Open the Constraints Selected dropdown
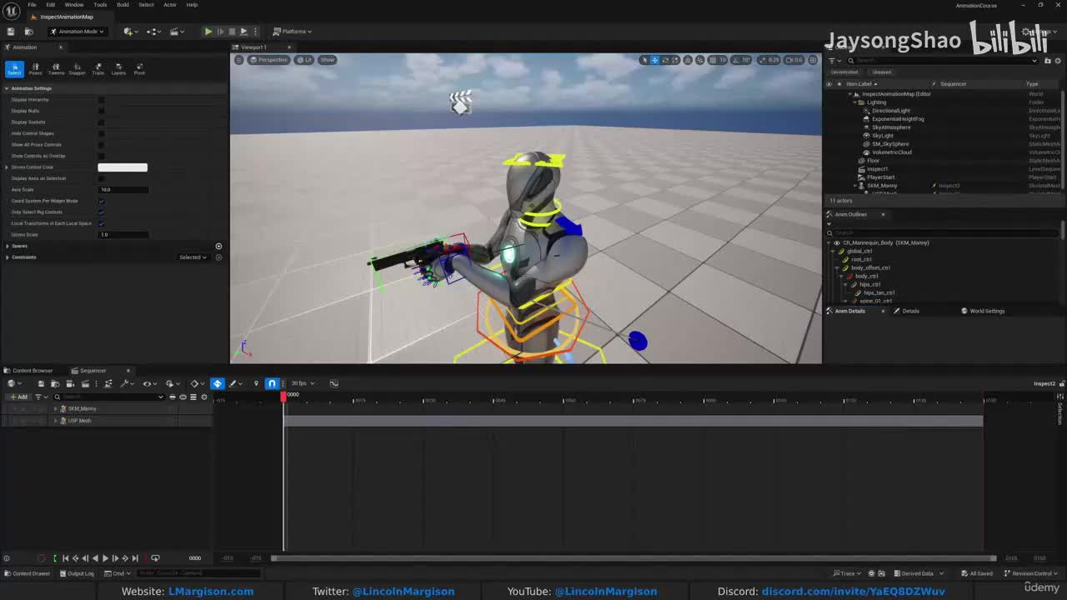Screen dimensions: 1067x600 pos(193,257)
